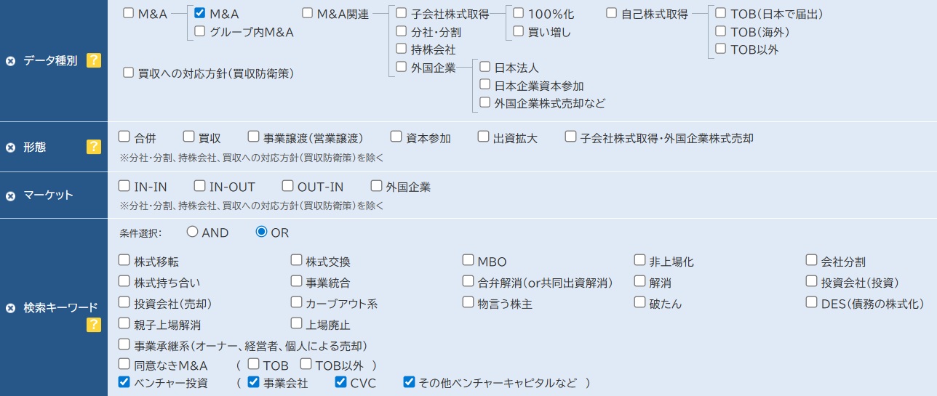Check the TOB(日本で届出) checkbox
The height and width of the screenshot is (396, 937).
(x=720, y=13)
